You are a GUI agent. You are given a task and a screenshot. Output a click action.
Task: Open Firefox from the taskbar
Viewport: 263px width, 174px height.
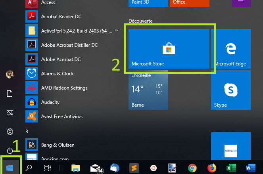[x=212, y=168]
